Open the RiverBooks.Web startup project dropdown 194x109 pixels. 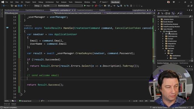click(70, 6)
